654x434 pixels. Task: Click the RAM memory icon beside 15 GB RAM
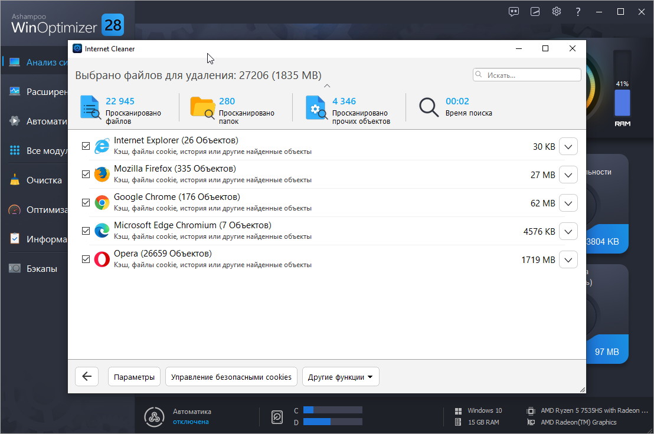(x=458, y=422)
